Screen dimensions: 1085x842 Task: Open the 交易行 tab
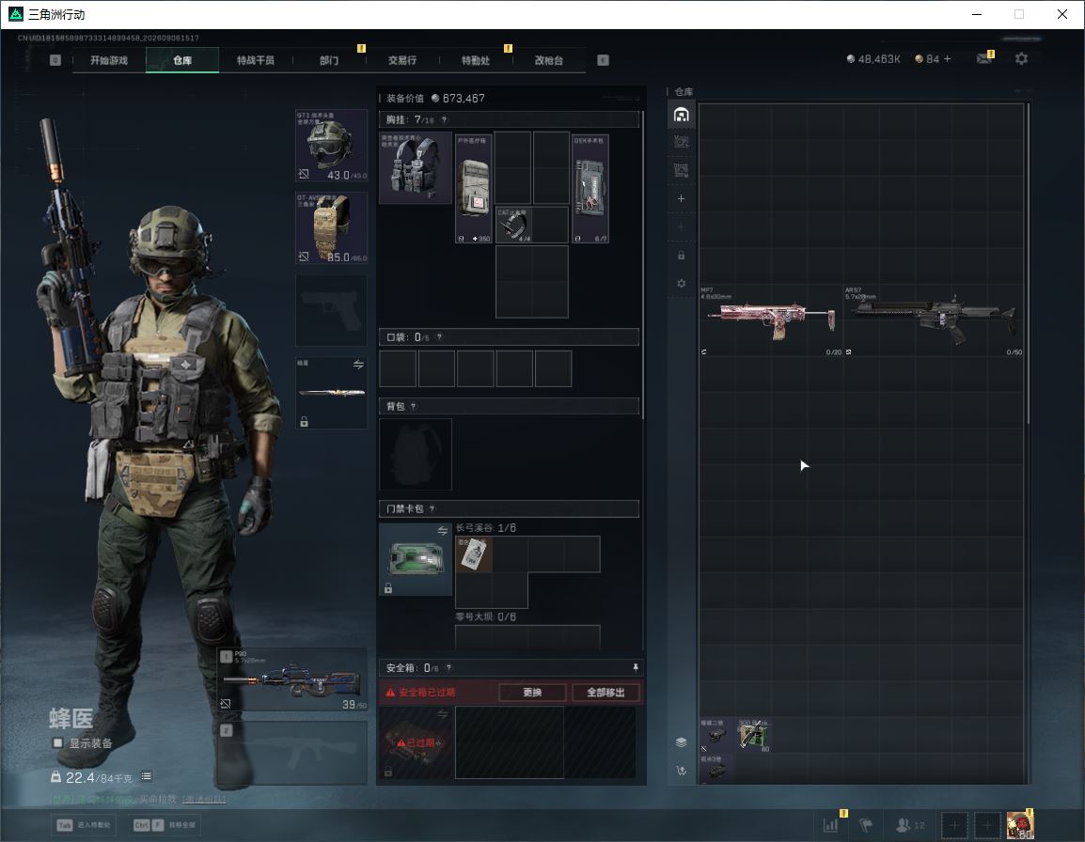(402, 60)
